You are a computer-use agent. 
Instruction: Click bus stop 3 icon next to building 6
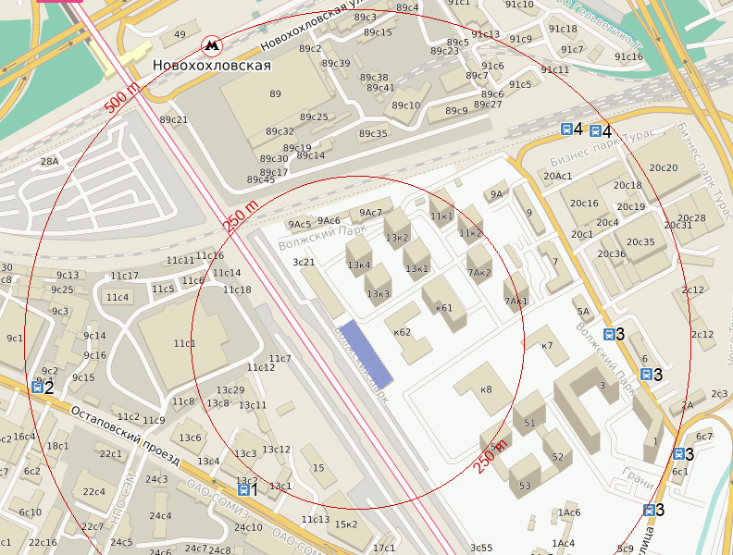pos(646,375)
